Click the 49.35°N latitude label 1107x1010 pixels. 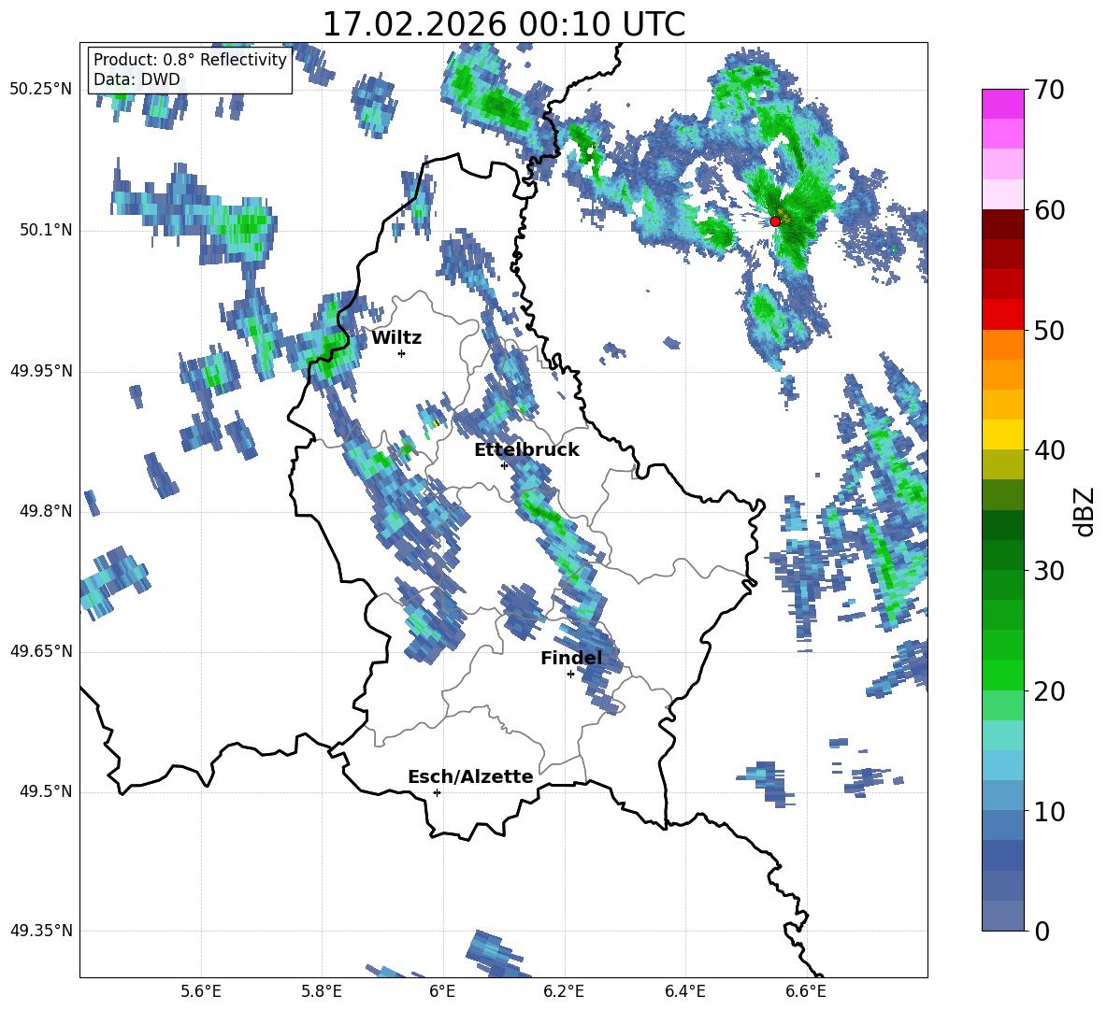[x=41, y=931]
